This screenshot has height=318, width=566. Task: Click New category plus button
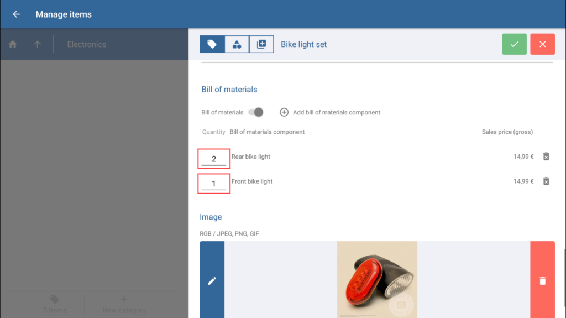pos(124,304)
